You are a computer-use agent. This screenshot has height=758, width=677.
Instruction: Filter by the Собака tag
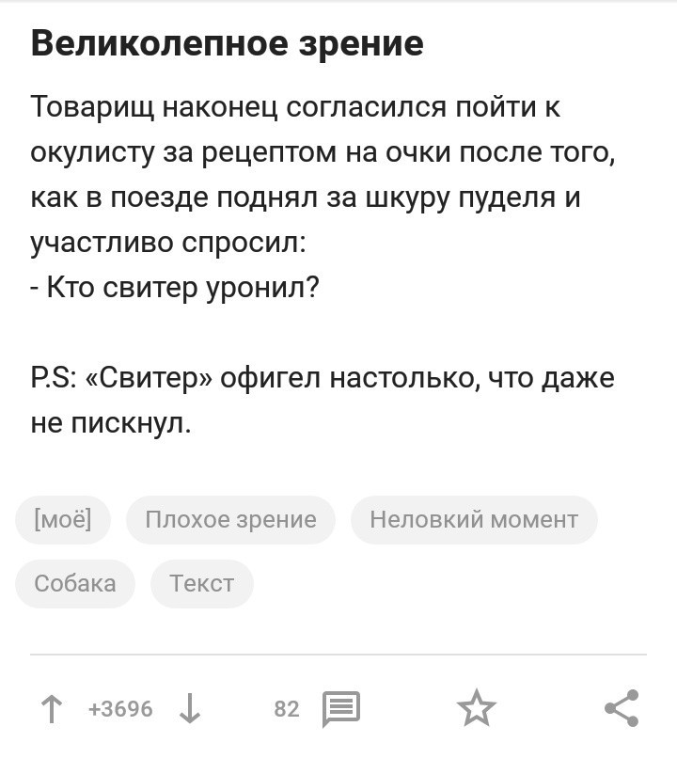[x=75, y=583]
